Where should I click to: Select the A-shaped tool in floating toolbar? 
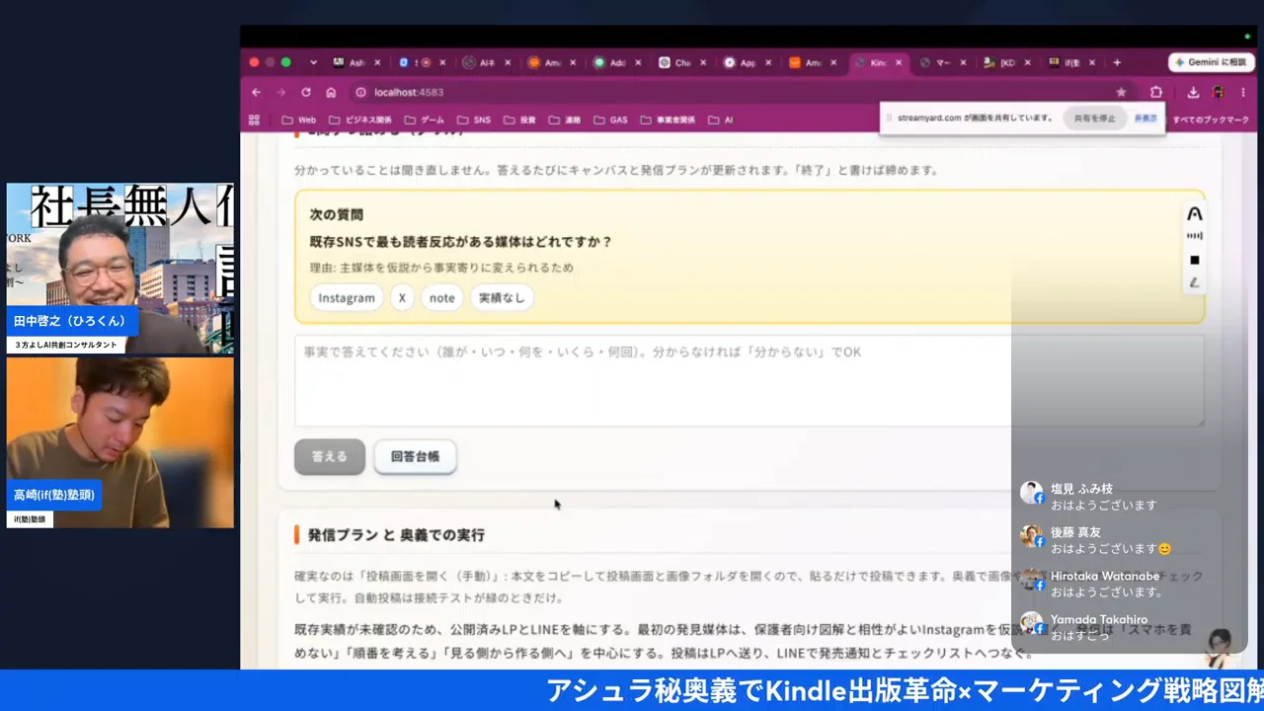[1195, 213]
